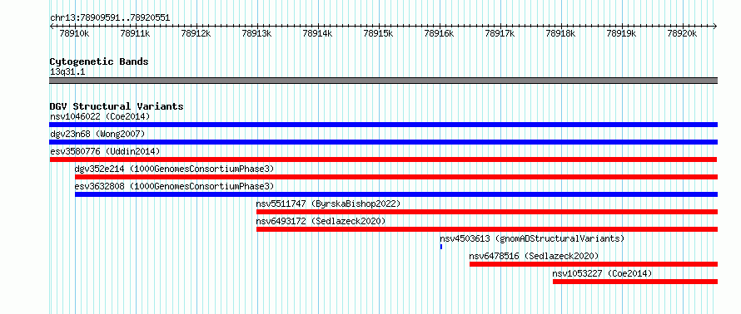Click the chr13:78909591..78920551 coordinate label
This screenshot has height=314, width=741.
110,18
